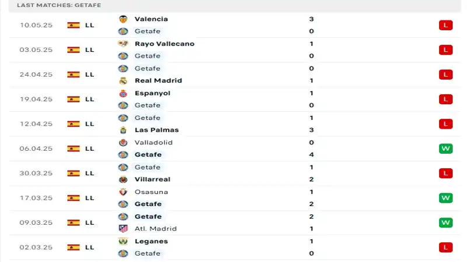Click the Valladolid club crest icon

tap(123, 143)
